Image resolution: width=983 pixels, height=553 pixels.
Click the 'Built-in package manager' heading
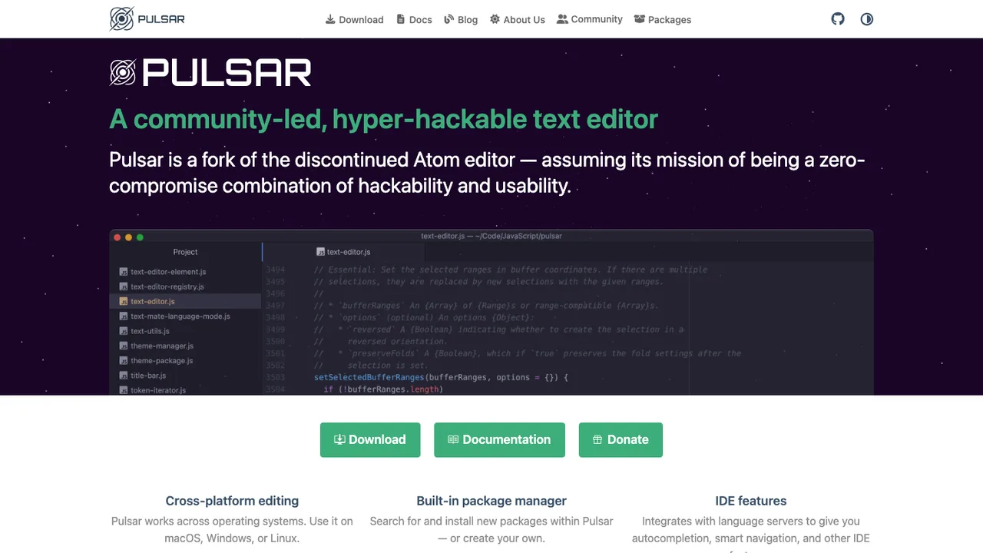coord(491,501)
